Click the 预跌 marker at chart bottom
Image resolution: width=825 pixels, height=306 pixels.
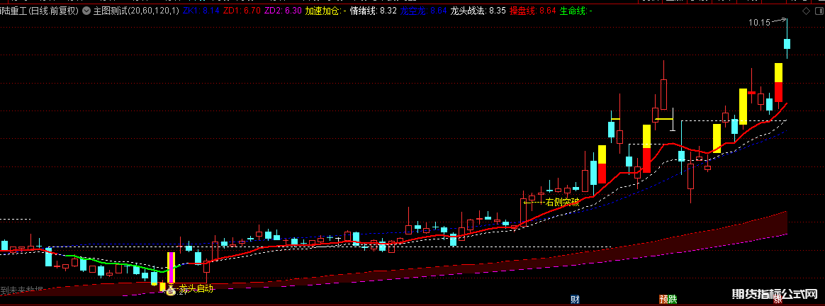[668, 300]
